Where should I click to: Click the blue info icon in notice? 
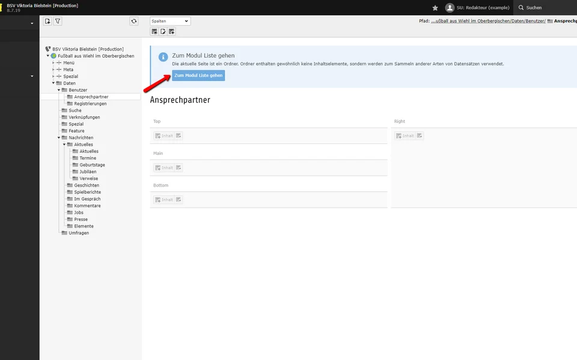click(x=162, y=56)
